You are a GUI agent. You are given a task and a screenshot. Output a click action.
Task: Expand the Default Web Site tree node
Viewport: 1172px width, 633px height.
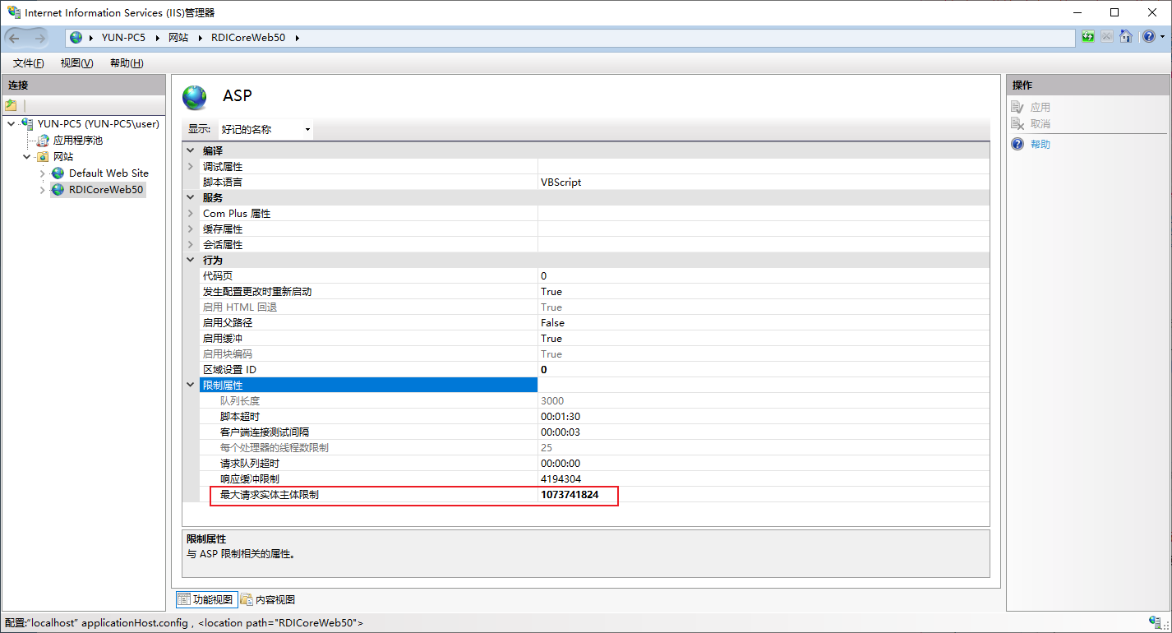click(x=43, y=173)
